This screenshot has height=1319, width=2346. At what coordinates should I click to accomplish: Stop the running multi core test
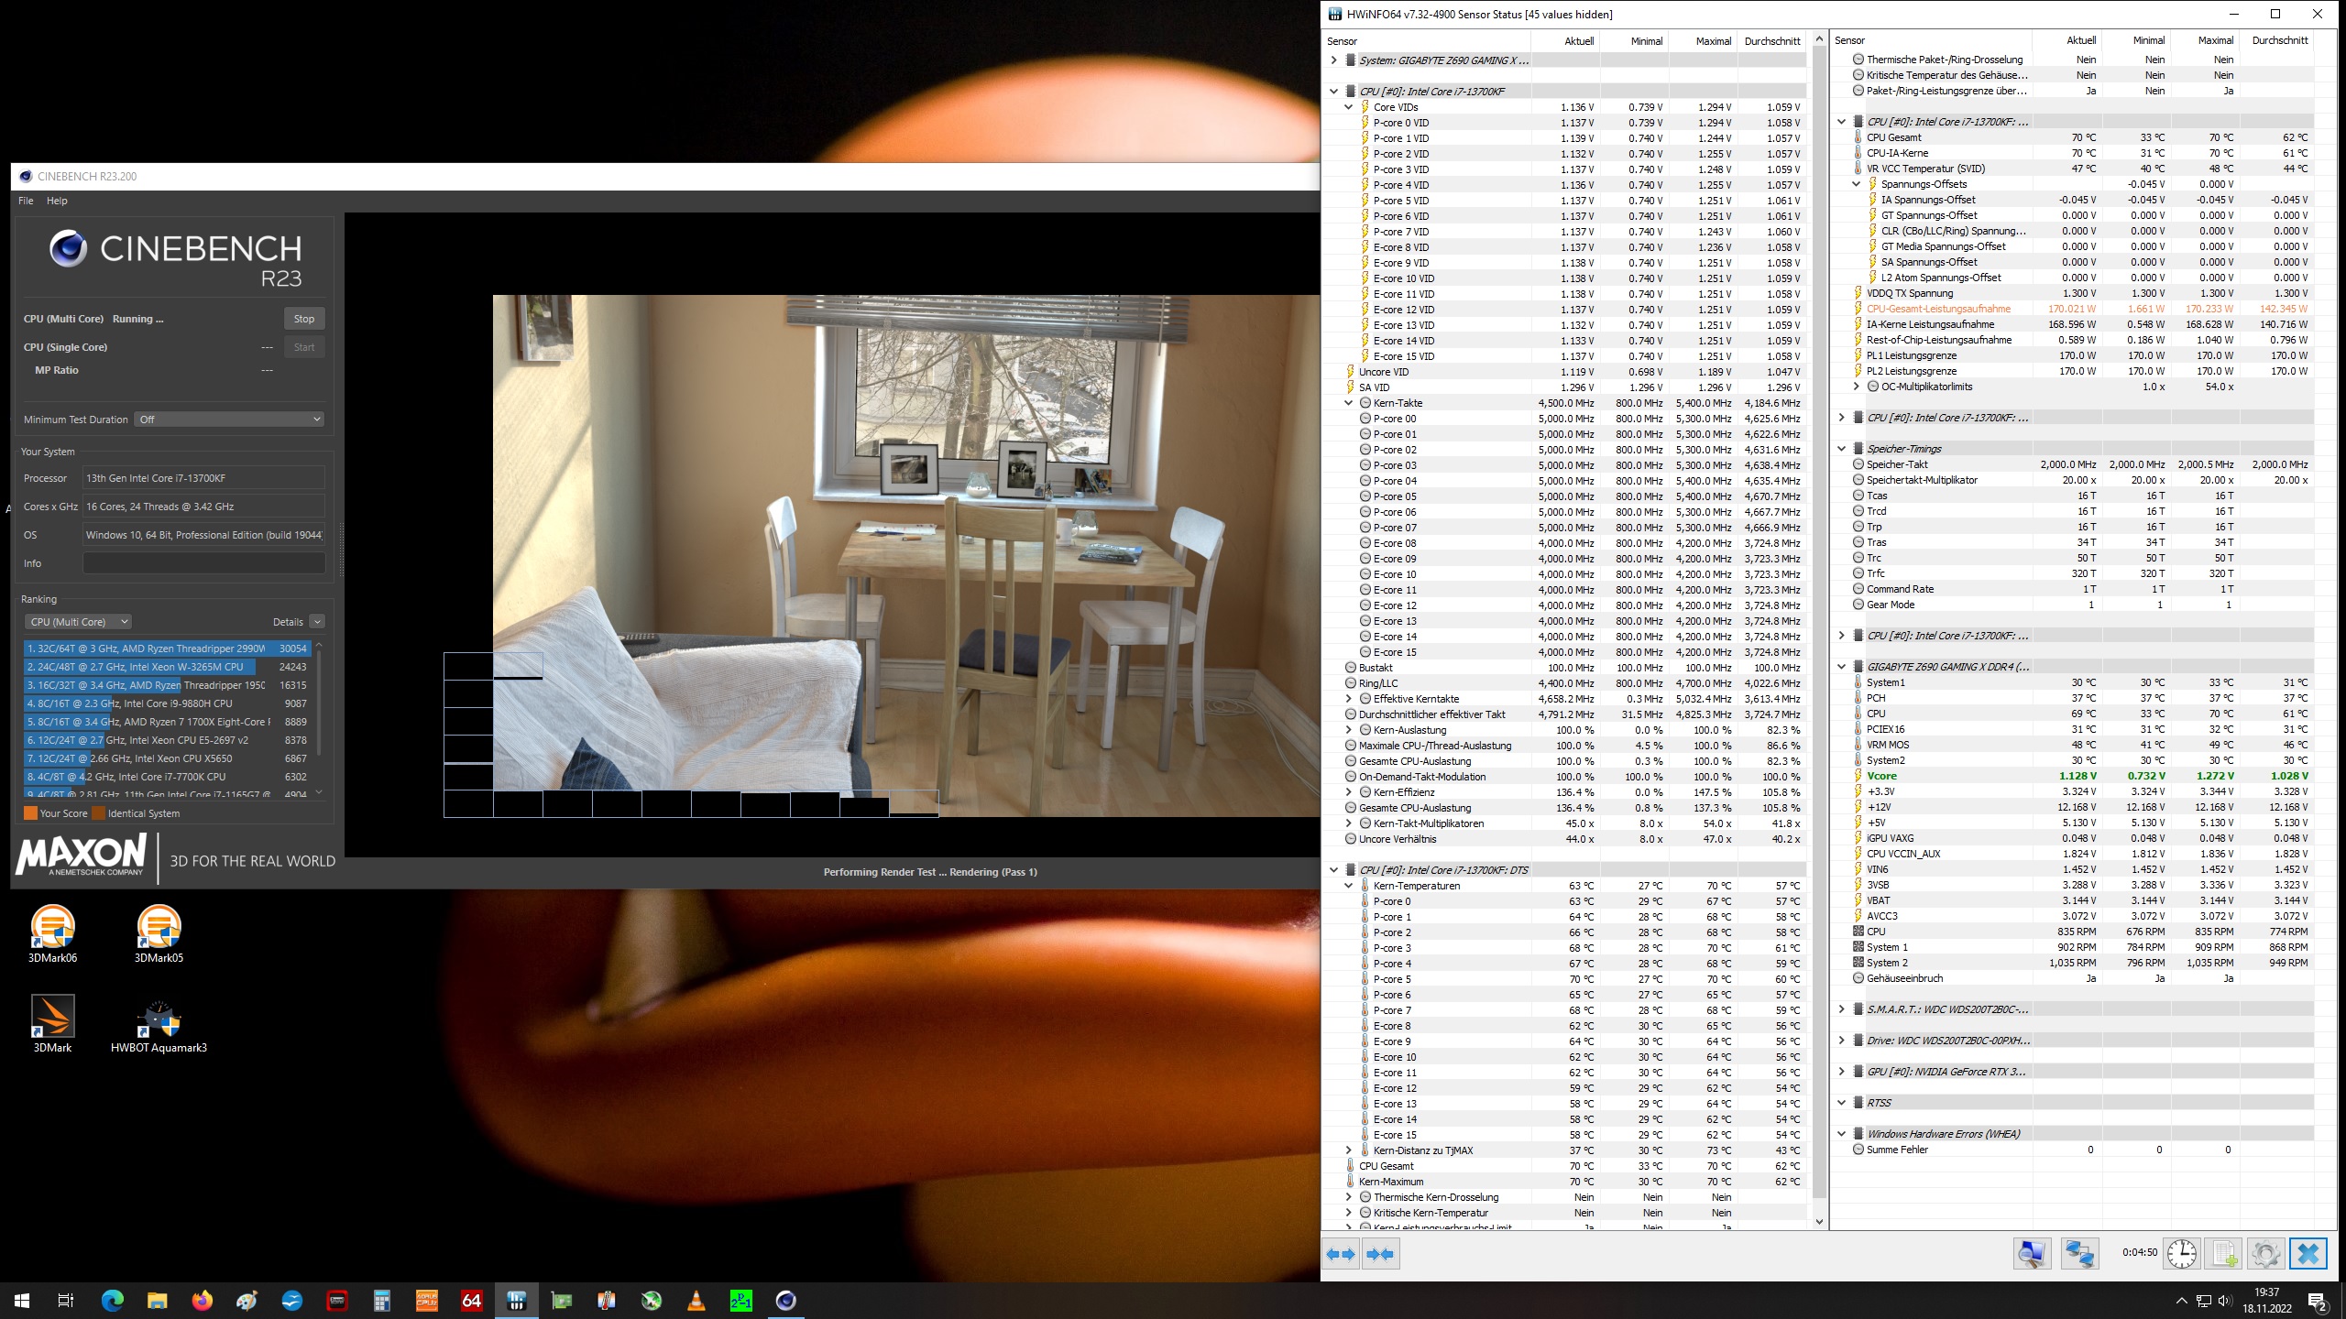304,319
